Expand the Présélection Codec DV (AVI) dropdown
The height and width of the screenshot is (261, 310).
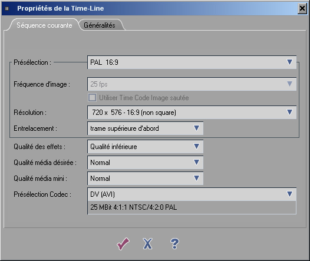[x=192, y=194]
